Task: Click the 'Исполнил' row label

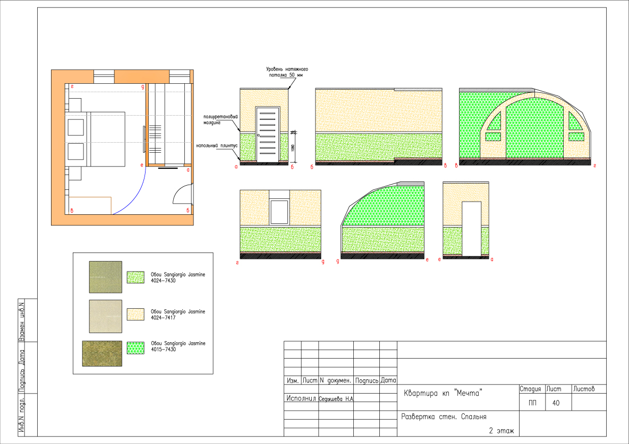Action: pos(301,398)
